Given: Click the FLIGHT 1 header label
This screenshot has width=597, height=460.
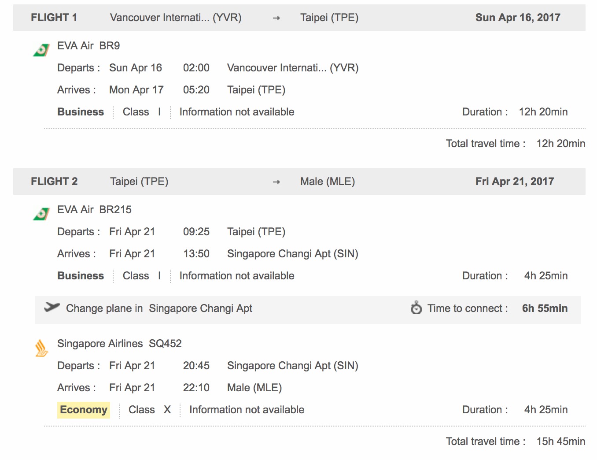Looking at the screenshot, I should pos(54,18).
